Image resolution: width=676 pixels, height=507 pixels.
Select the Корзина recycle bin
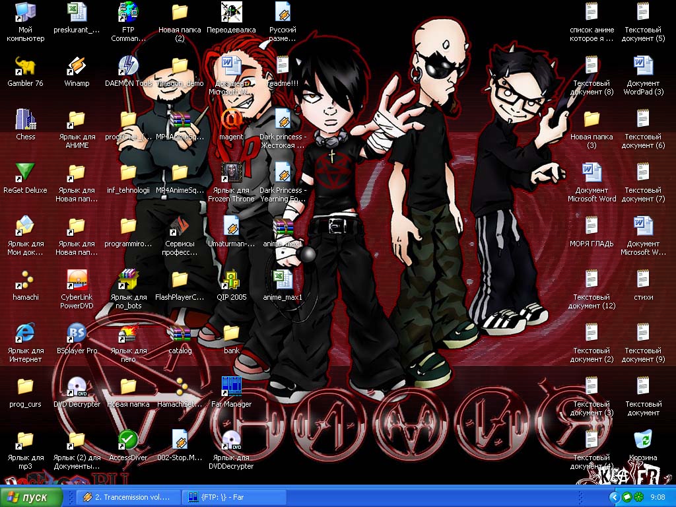click(x=642, y=440)
